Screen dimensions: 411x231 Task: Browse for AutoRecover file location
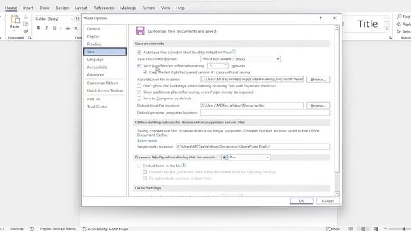[319, 79]
